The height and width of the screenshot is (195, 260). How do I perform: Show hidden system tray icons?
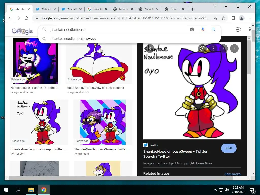pyautogui.click(x=215, y=190)
